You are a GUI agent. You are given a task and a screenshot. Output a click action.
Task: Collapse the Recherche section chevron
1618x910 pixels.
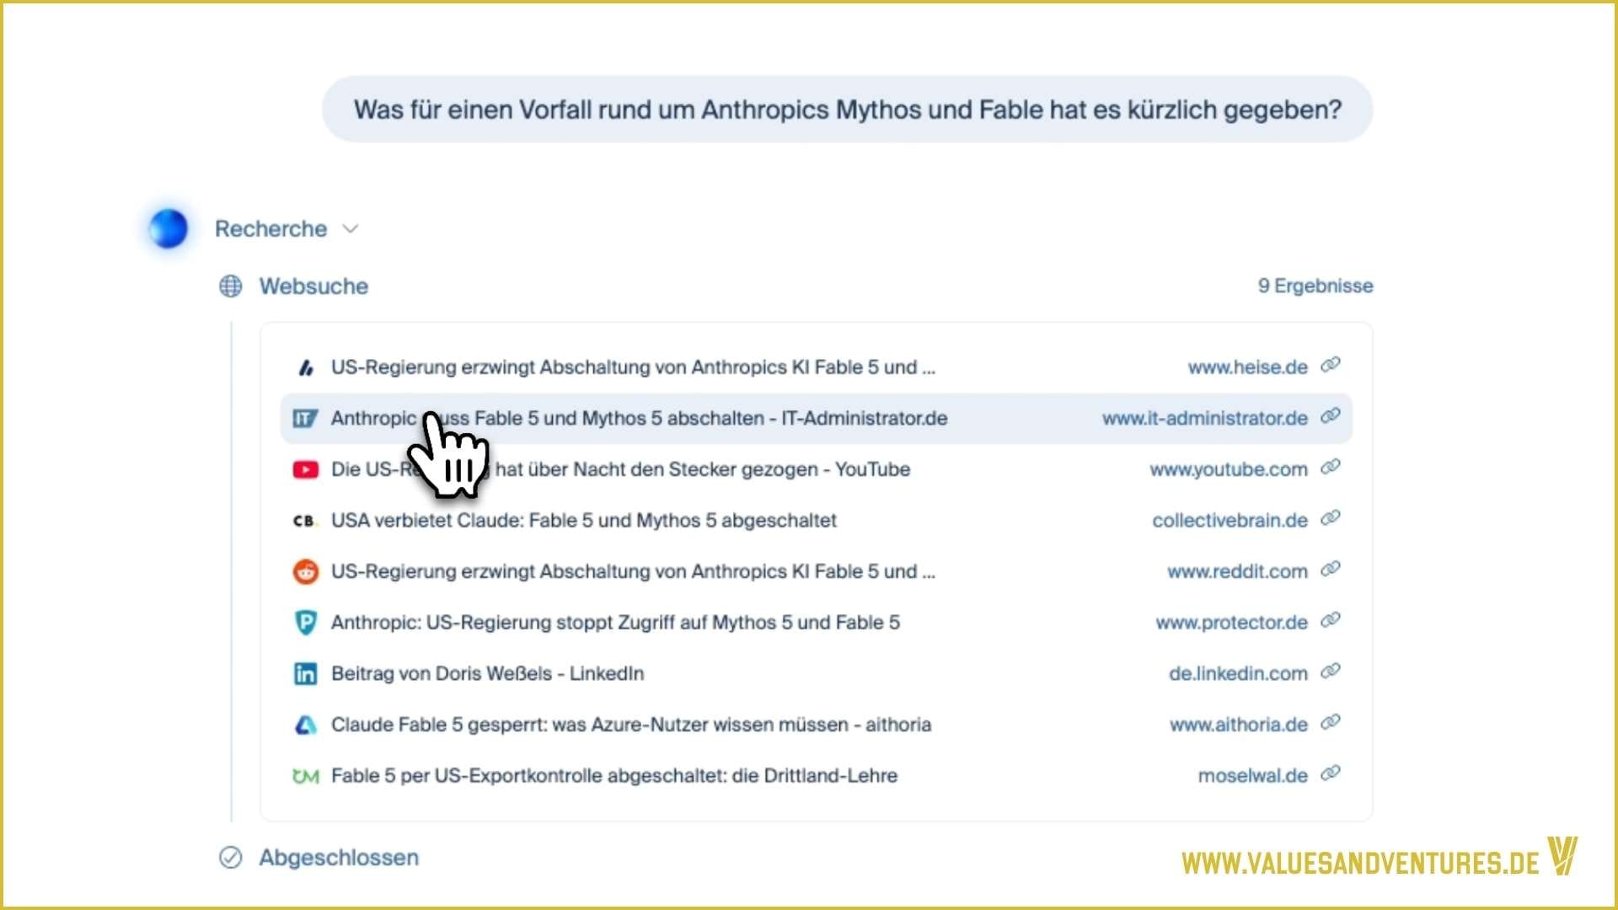(351, 229)
